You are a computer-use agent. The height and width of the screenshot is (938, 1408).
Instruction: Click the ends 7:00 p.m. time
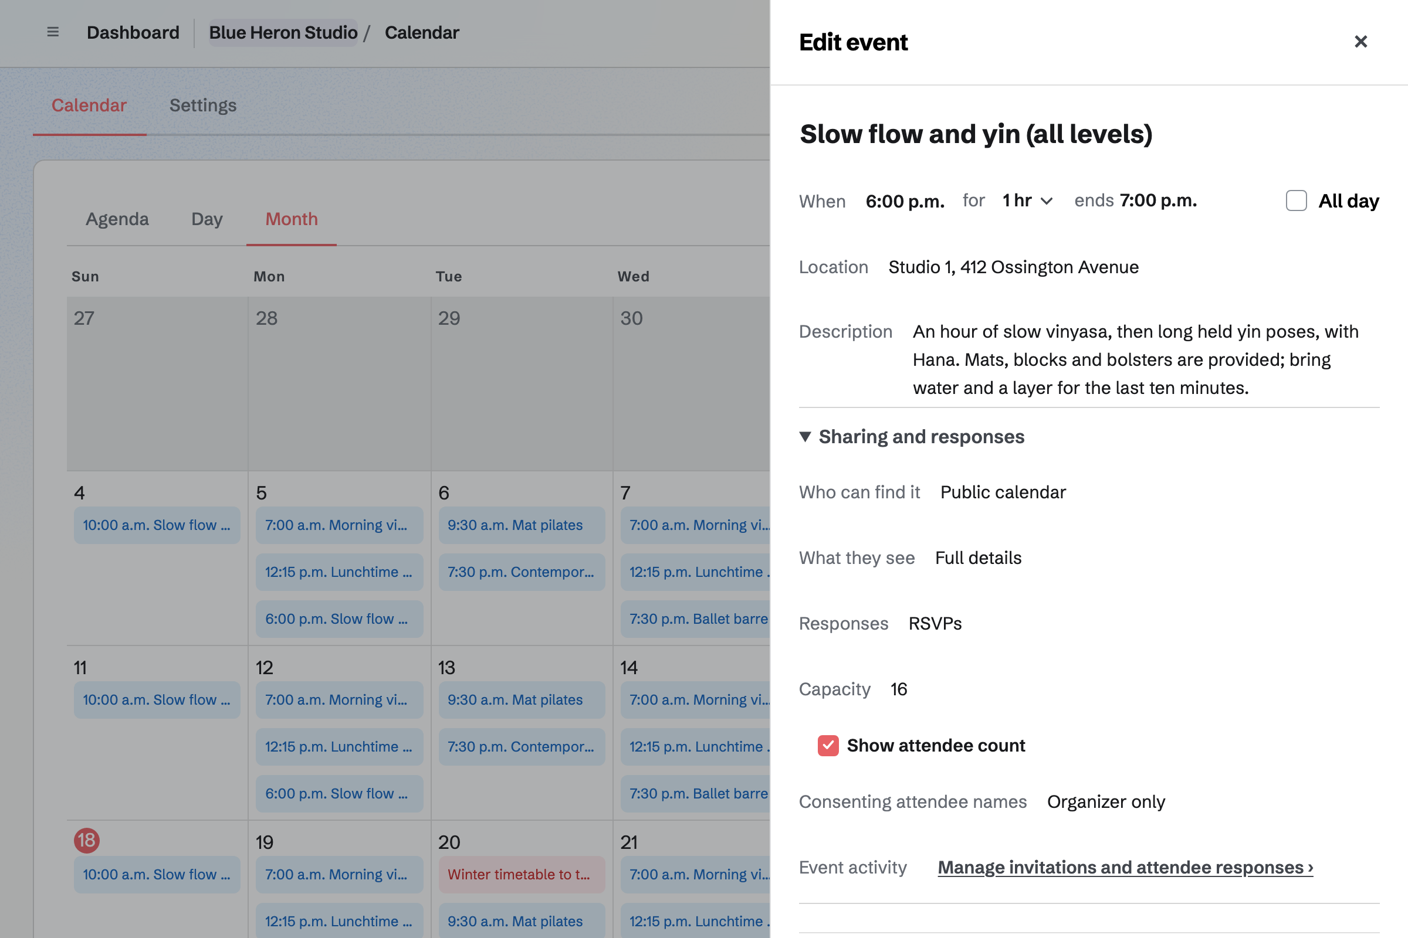tap(1157, 200)
